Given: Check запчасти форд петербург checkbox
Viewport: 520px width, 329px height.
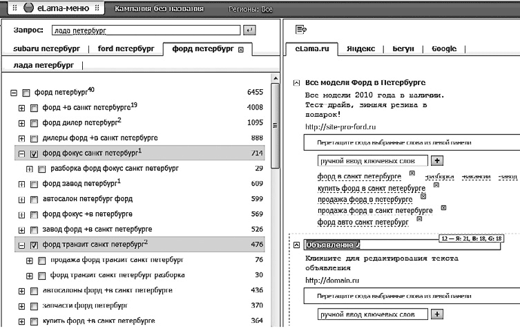Looking at the screenshot, I should pos(34,306).
